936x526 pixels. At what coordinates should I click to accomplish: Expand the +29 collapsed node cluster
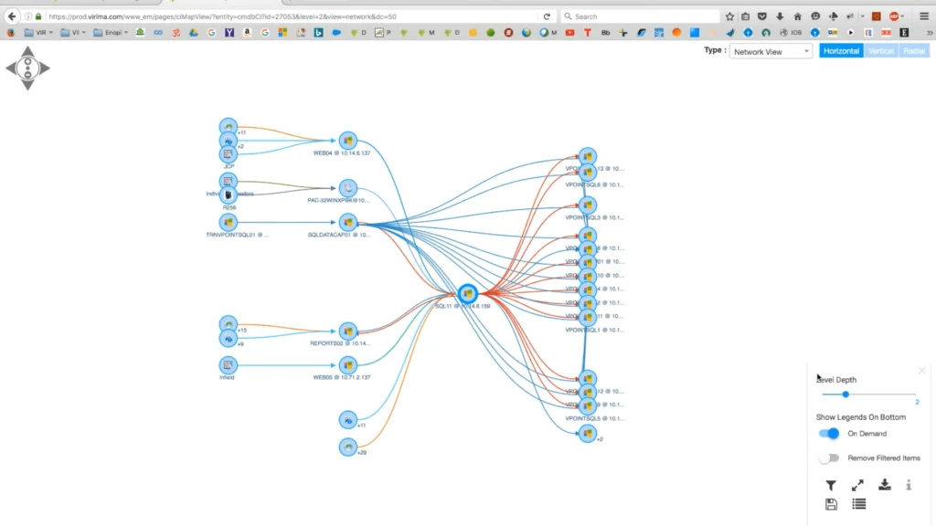tap(347, 447)
